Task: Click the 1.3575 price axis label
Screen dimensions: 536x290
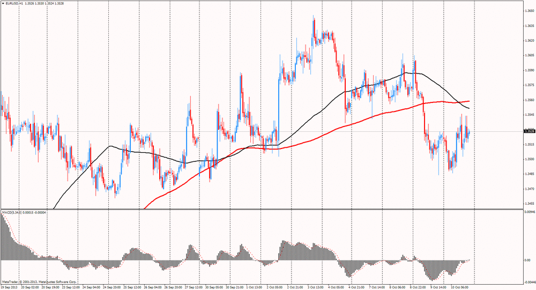Action: coord(529,85)
